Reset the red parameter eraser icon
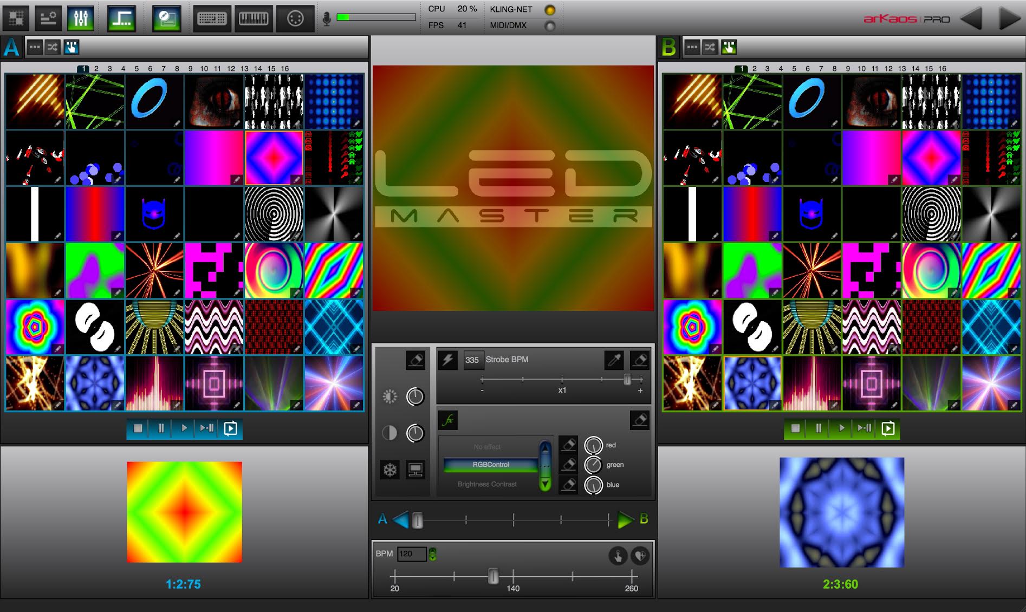Screen dimensions: 1026x612 [x=568, y=445]
